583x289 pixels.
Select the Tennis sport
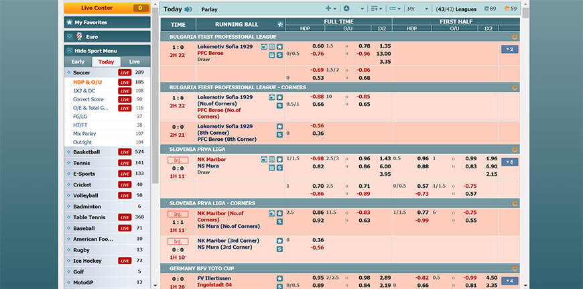[107, 163]
